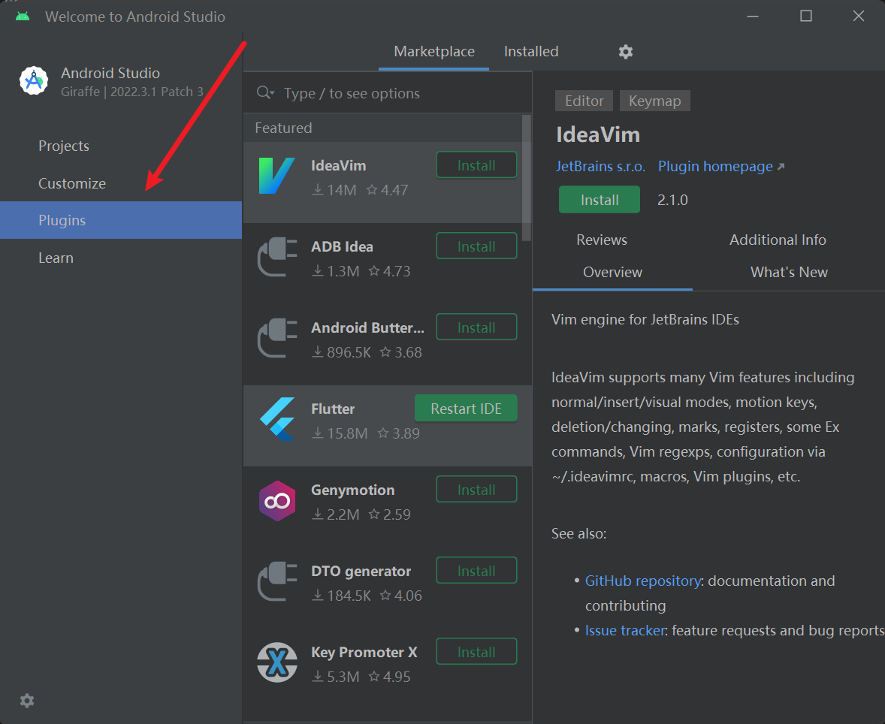Click the Featured section header

[x=283, y=128]
